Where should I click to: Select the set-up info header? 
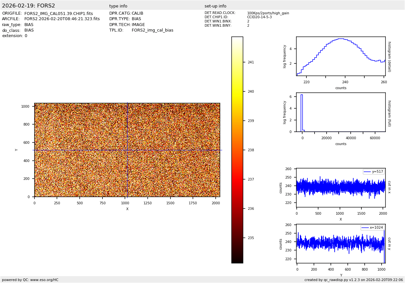pyautogui.click(x=215, y=6)
